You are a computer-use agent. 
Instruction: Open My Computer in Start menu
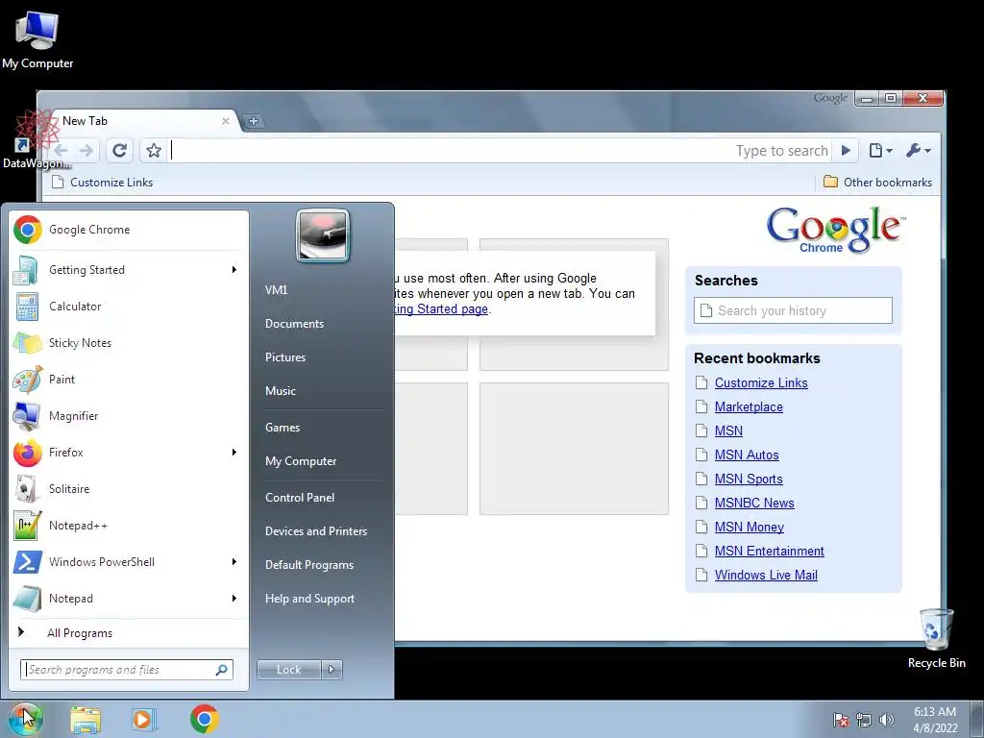301,461
